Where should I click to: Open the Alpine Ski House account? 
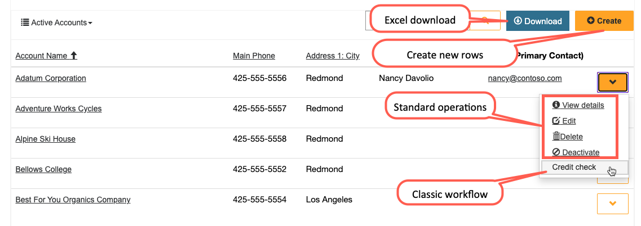tap(45, 139)
